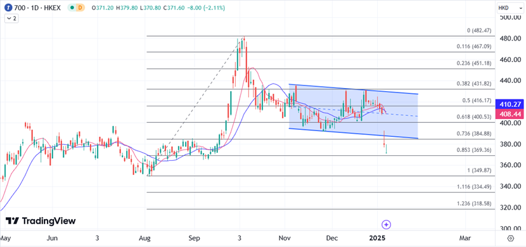Image resolution: width=526 pixels, height=247 pixels.
Task: Click the Fibonacci label 0.618 (400.53)
Action: (473, 117)
